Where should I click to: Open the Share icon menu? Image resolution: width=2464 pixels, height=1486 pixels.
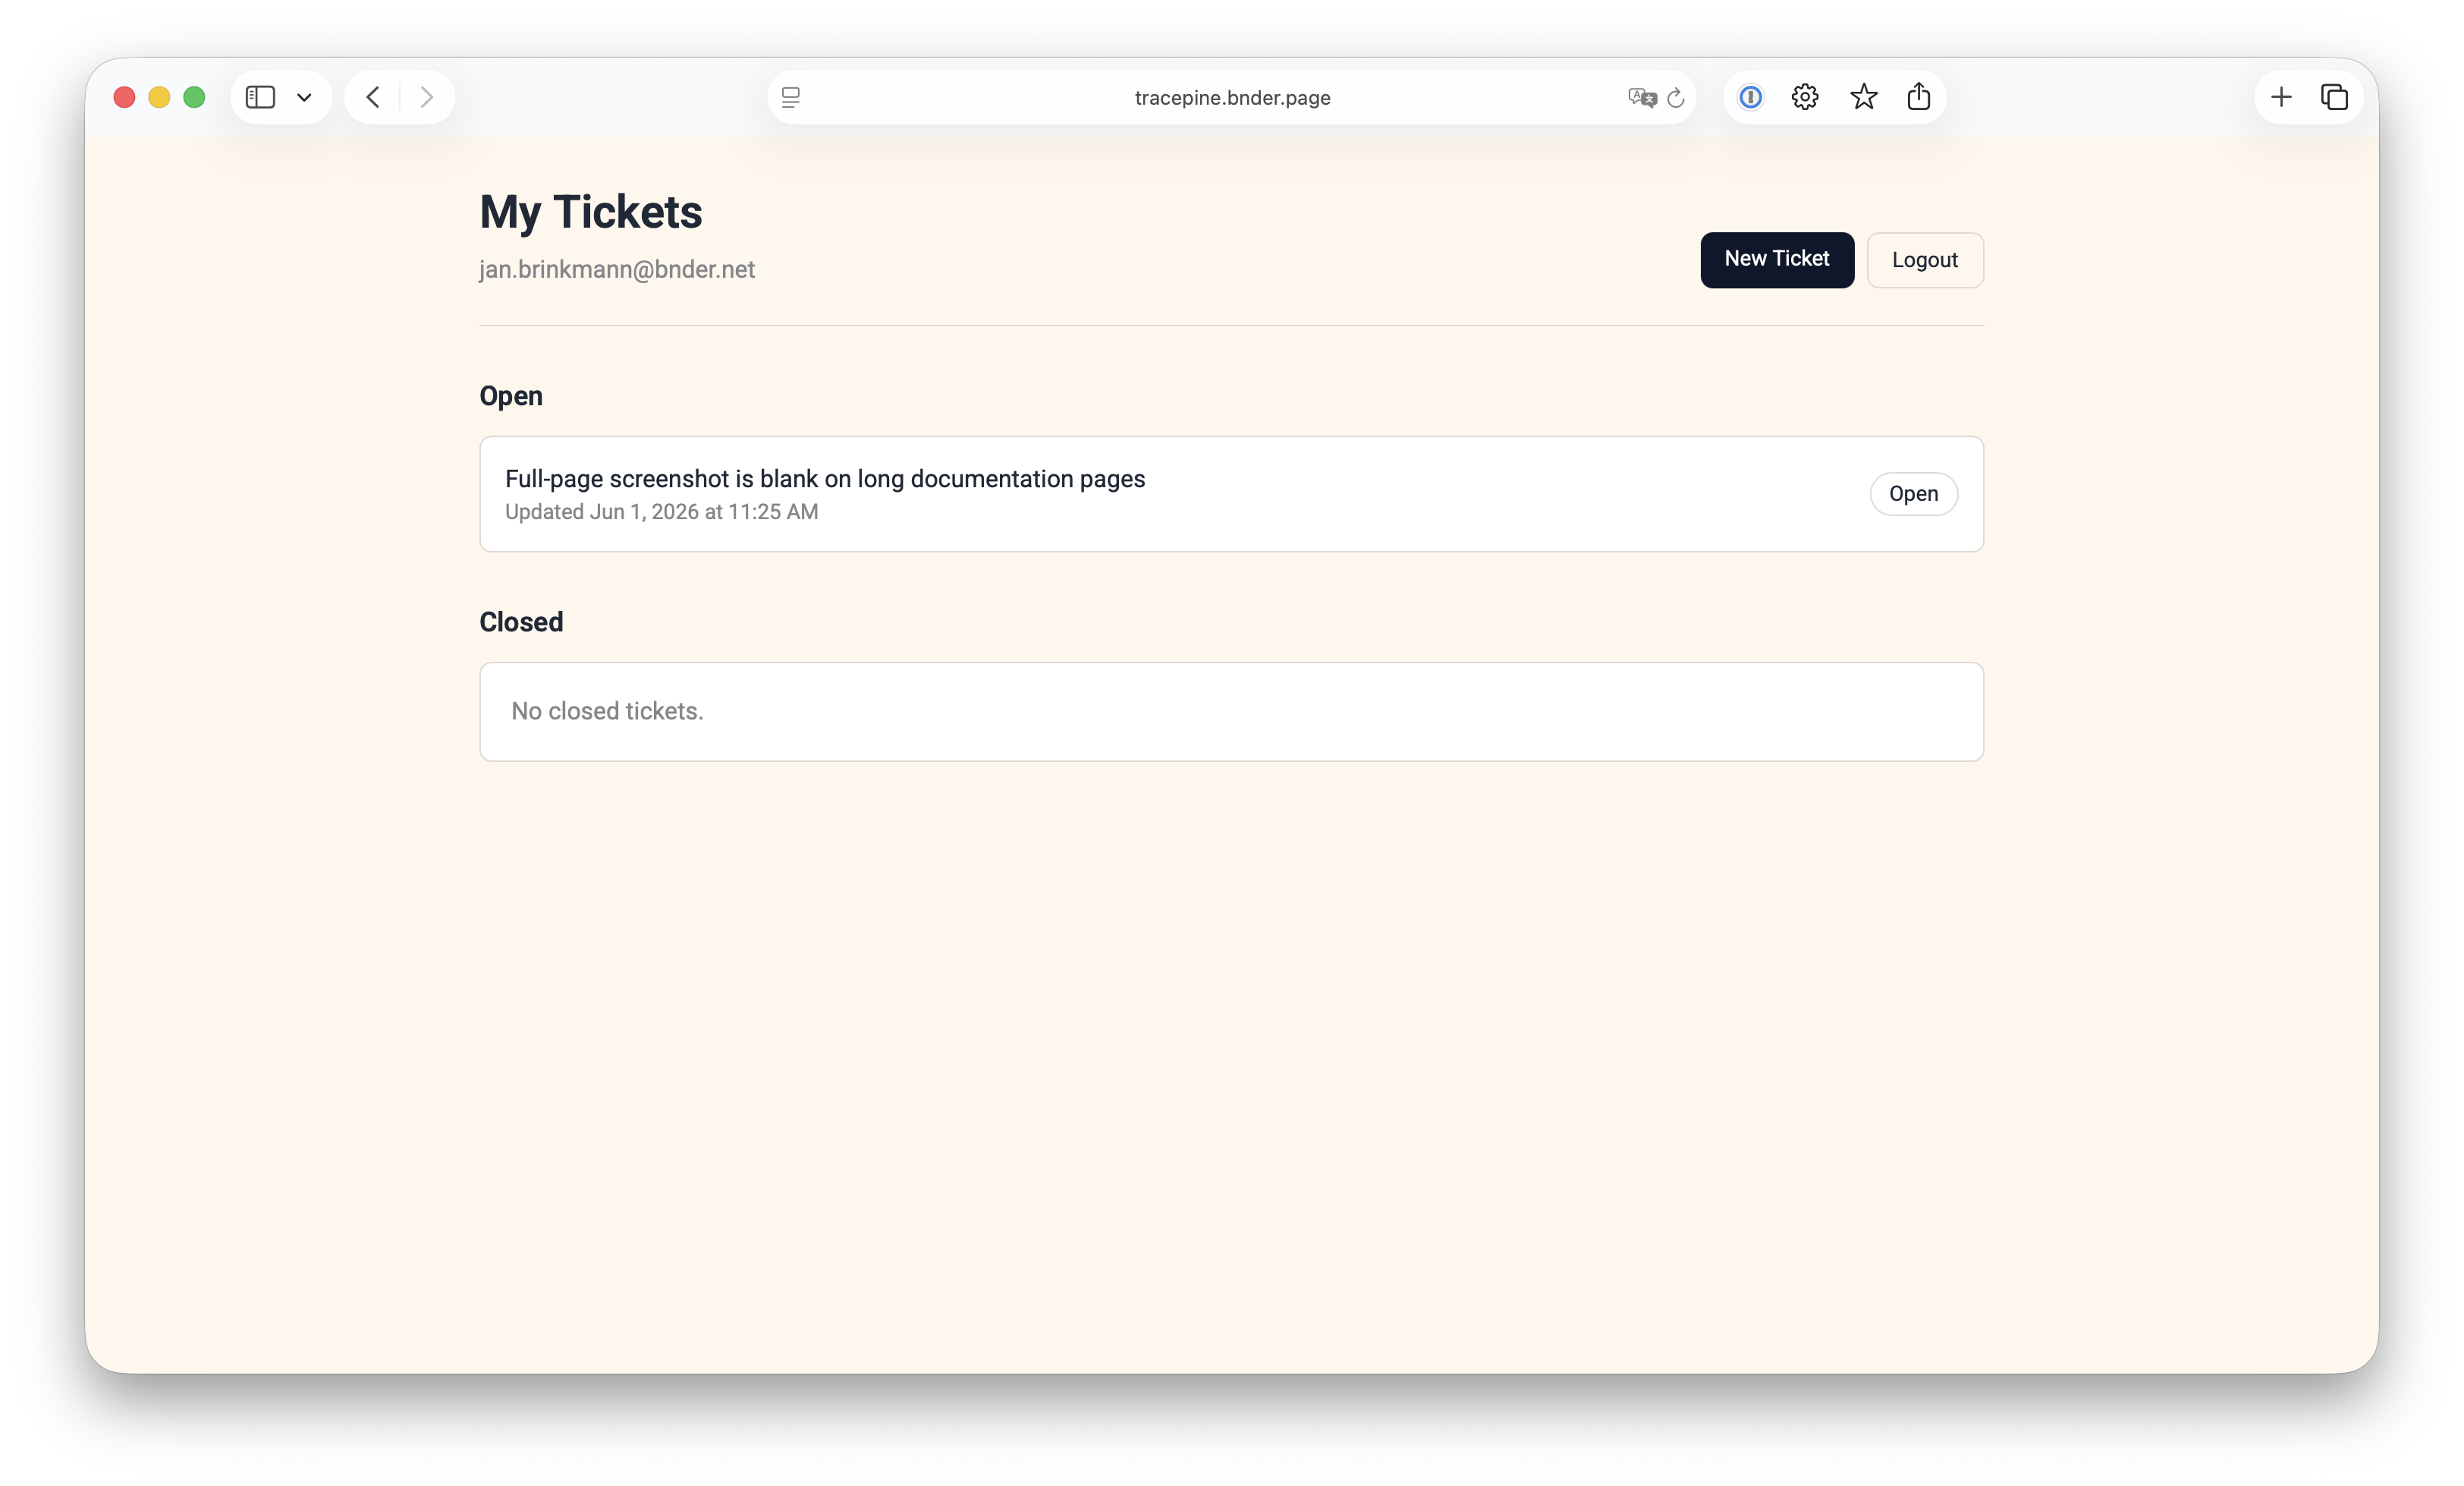click(x=1918, y=96)
